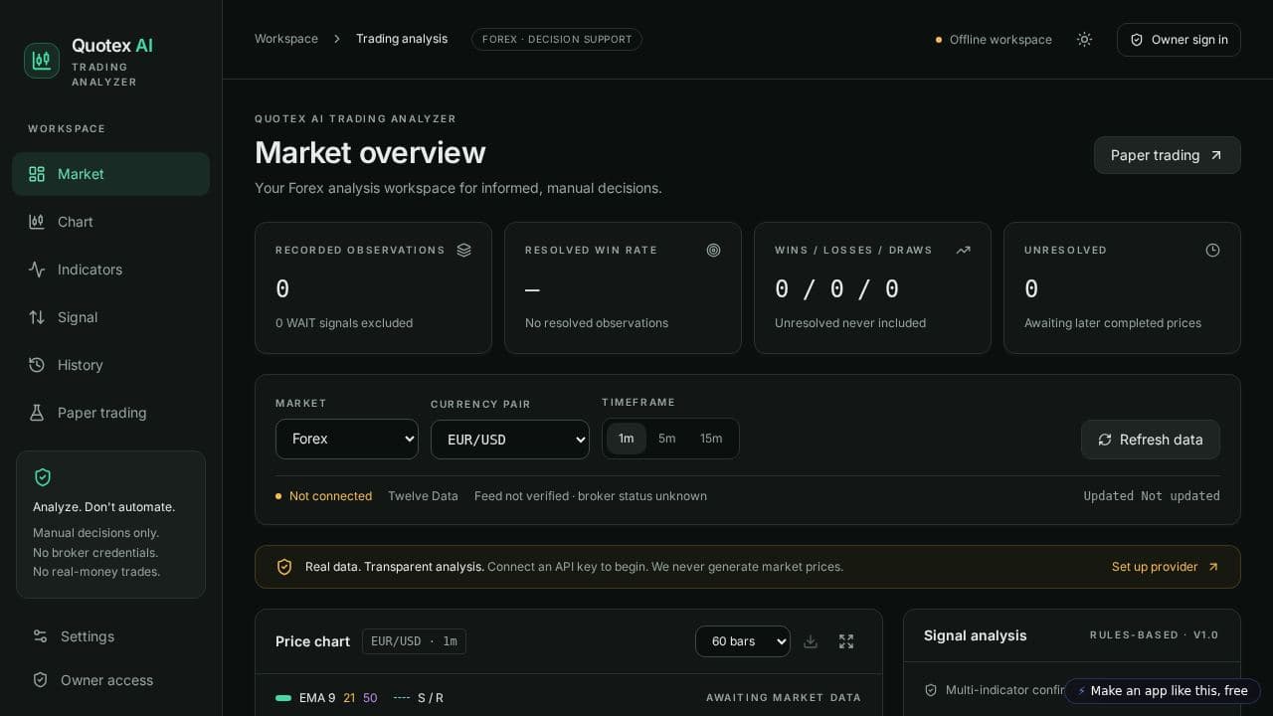Click the Quotex AI logo icon
The image size is (1273, 716).
pos(42,61)
